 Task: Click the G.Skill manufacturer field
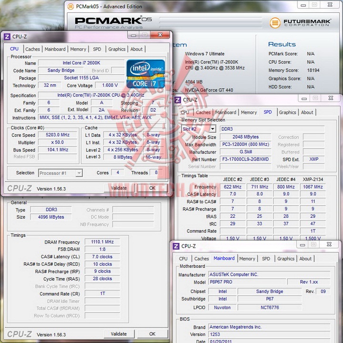[245, 152]
